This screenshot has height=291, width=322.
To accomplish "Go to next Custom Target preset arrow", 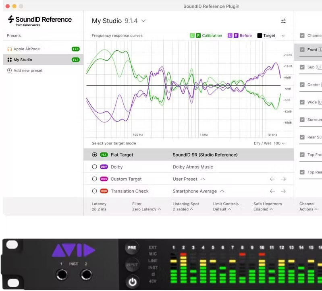I will pos(283,179).
